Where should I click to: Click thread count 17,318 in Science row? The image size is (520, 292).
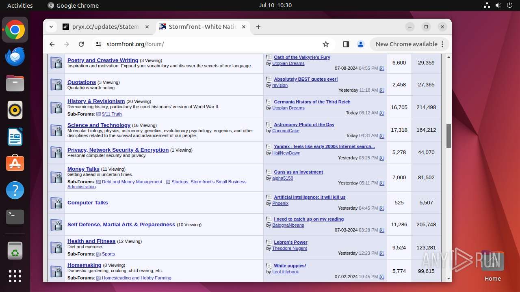[x=399, y=130]
